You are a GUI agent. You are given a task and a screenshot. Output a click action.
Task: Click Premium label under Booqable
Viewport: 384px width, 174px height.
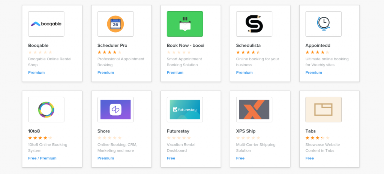point(36,73)
